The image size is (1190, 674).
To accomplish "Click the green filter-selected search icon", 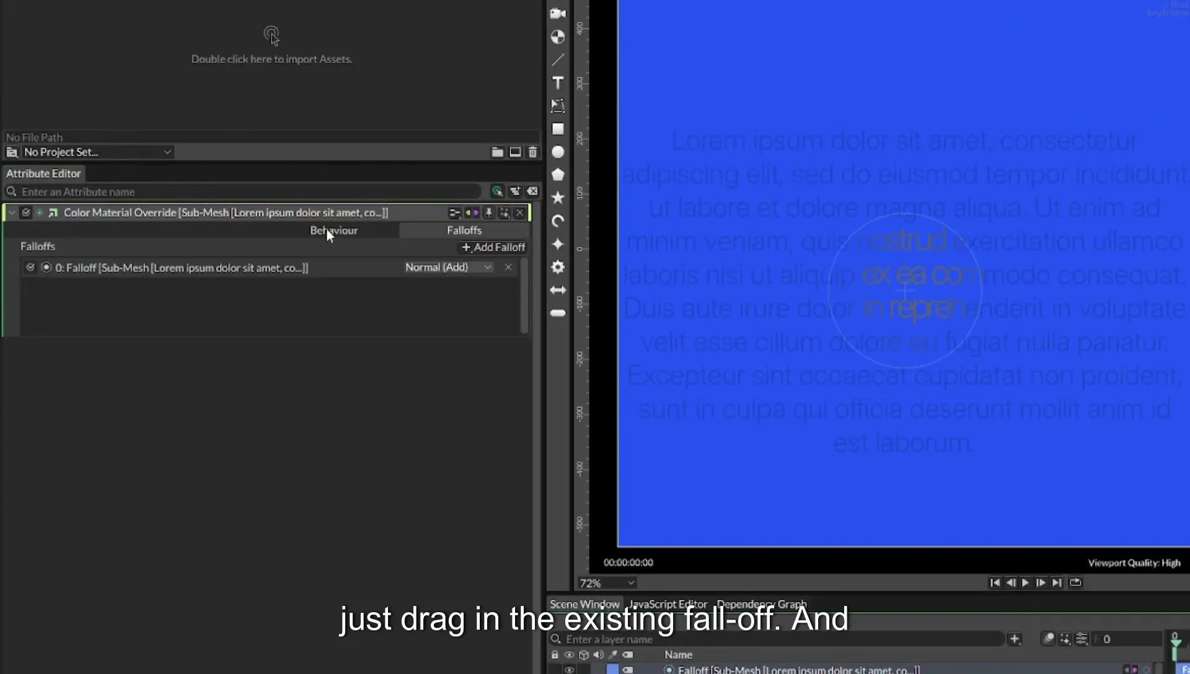I will (x=497, y=191).
